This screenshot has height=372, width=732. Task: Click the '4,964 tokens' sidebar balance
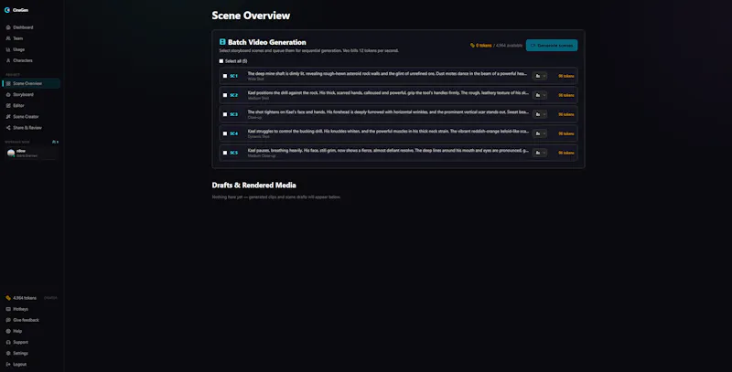tap(25, 298)
